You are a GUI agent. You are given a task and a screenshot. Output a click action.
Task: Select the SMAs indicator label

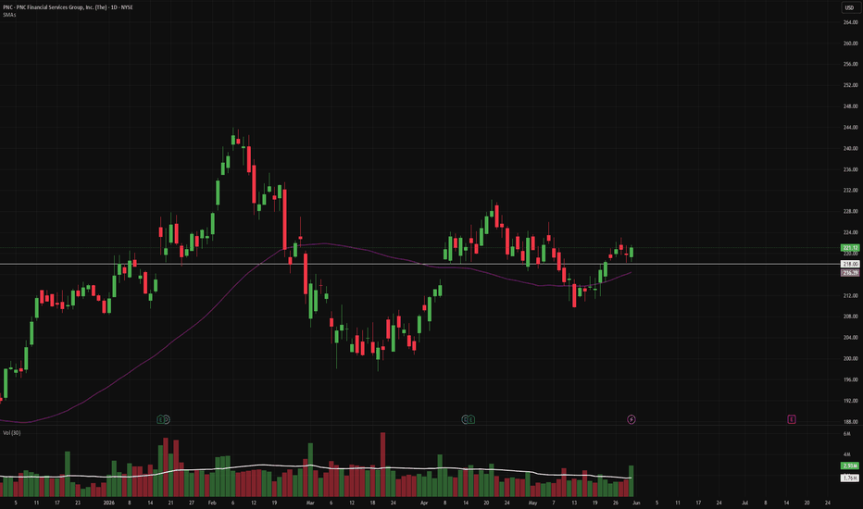click(x=9, y=15)
